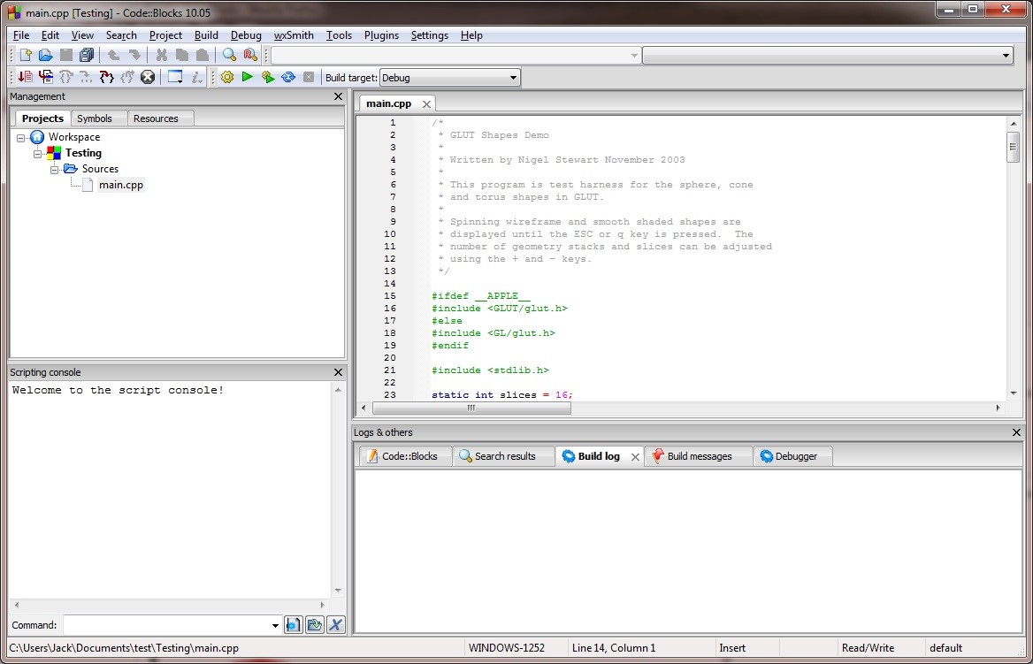The height and width of the screenshot is (664, 1033).
Task: Click the Build gear icon
Action: (x=227, y=78)
